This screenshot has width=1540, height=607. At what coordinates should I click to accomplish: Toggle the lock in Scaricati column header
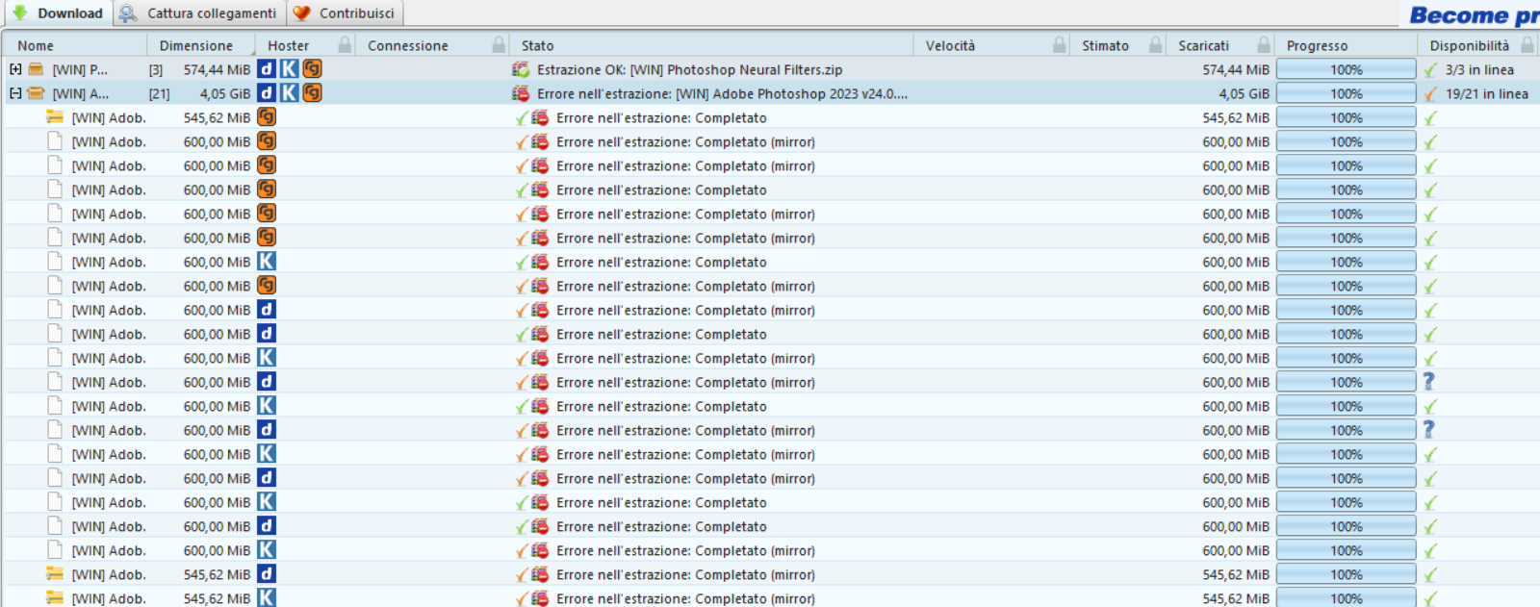[x=1264, y=45]
